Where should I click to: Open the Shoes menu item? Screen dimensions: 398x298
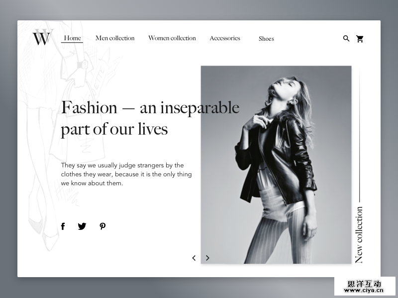(x=266, y=39)
